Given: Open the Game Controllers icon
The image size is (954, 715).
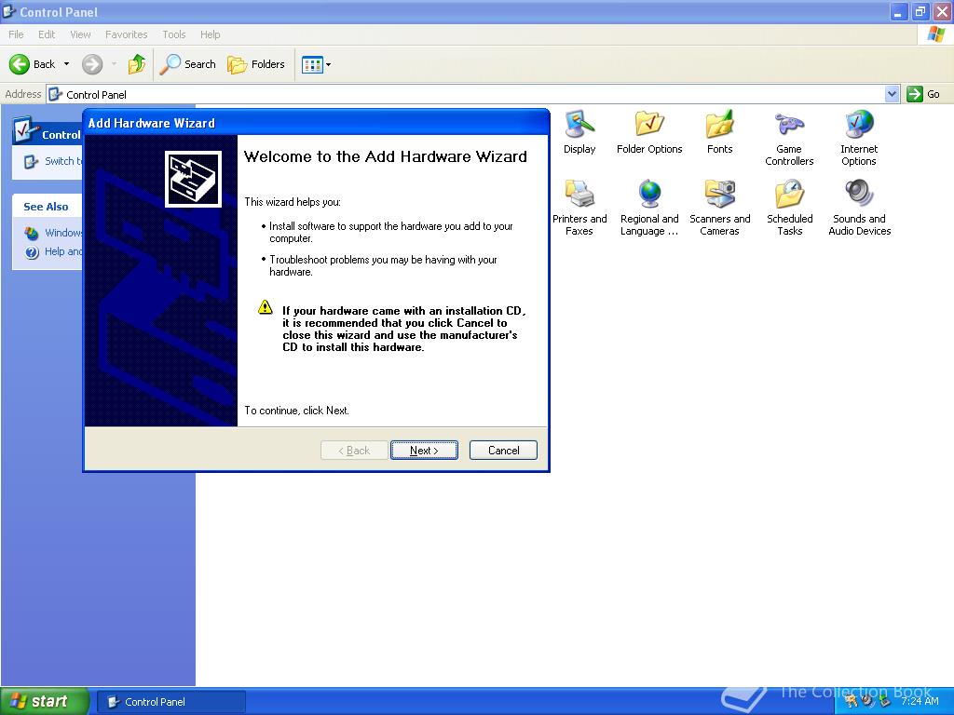Looking at the screenshot, I should (x=789, y=139).
